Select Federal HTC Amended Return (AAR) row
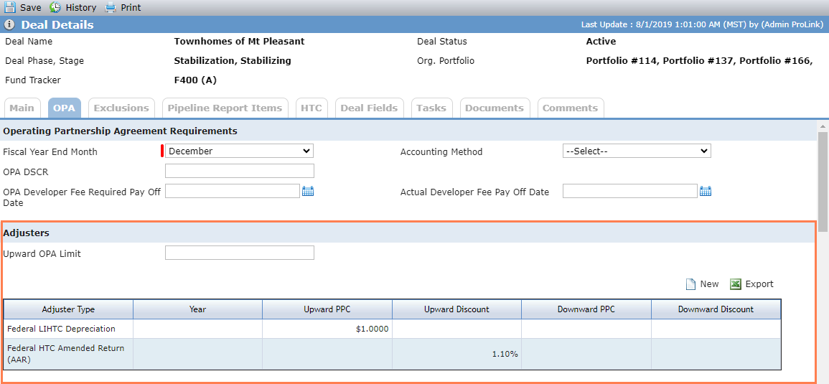 pyautogui.click(x=393, y=354)
